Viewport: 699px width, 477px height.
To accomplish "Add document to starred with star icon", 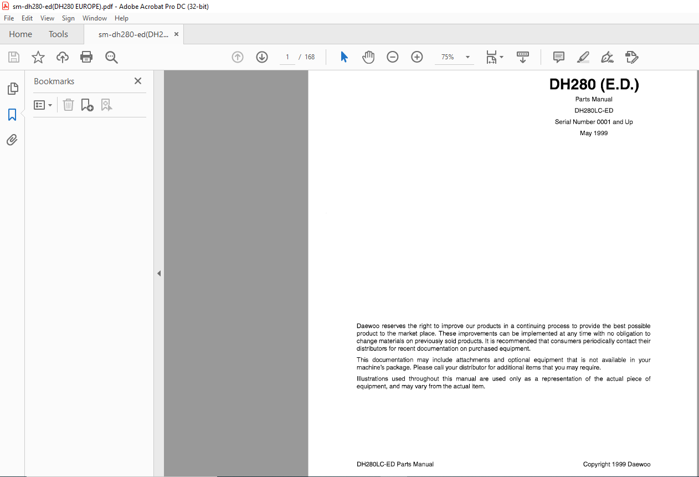I will point(38,57).
